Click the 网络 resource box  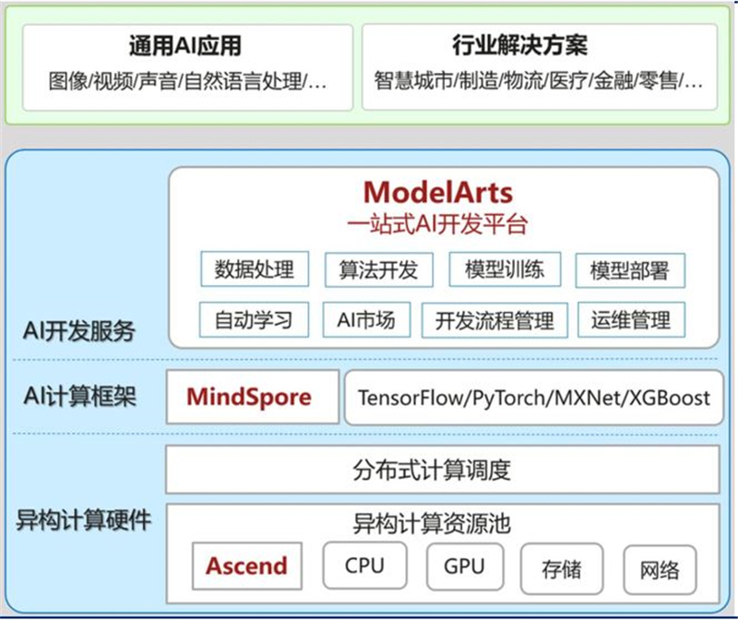pos(661,570)
